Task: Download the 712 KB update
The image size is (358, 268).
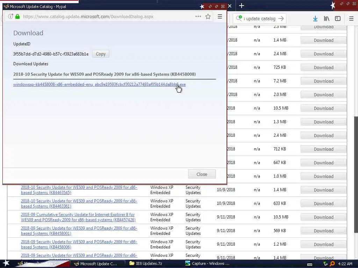Action: (x=323, y=149)
